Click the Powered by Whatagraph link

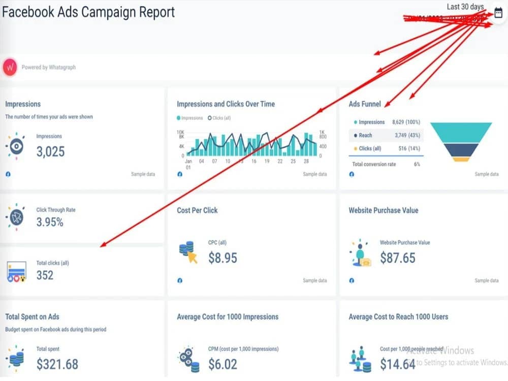click(49, 67)
